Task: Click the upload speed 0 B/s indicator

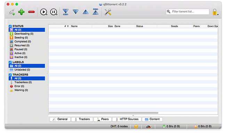Action: (203, 126)
